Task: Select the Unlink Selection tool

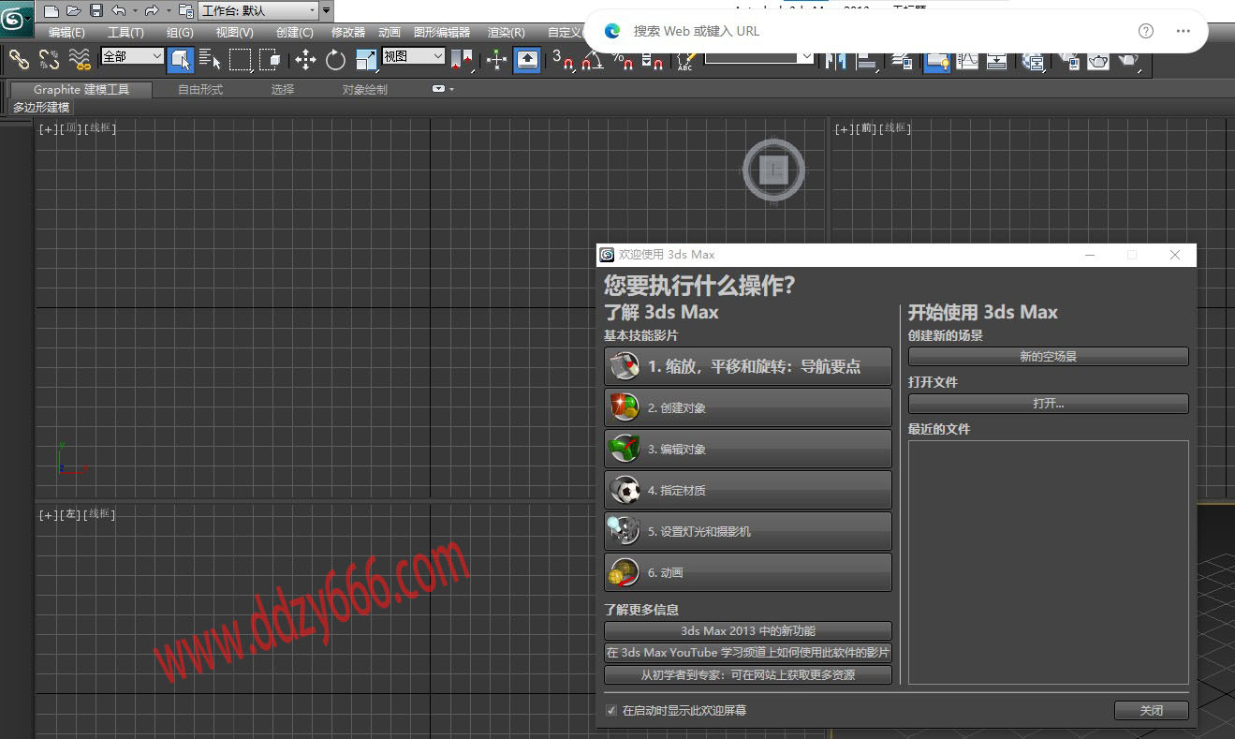Action: pyautogui.click(x=49, y=59)
